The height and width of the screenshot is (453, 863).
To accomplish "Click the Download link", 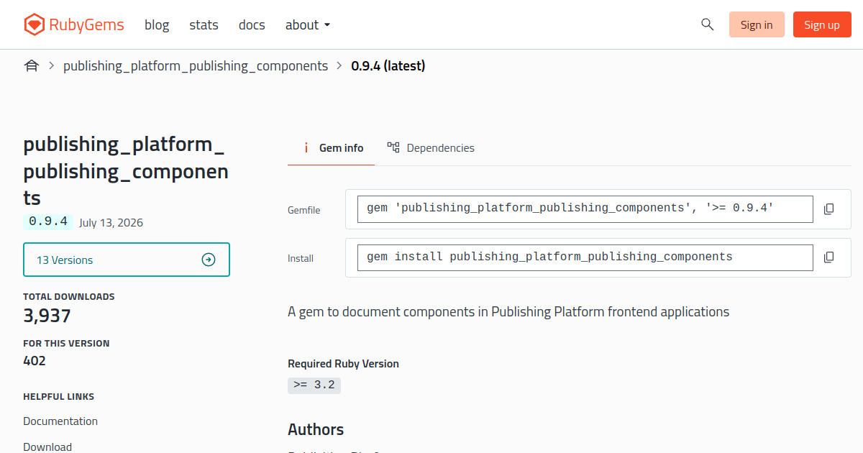I will 47,447.
